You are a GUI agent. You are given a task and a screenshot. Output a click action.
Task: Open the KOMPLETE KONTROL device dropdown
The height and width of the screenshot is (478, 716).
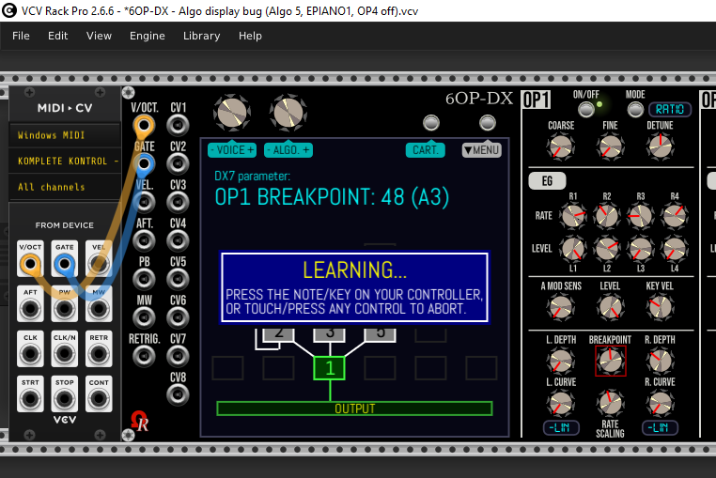(64, 161)
